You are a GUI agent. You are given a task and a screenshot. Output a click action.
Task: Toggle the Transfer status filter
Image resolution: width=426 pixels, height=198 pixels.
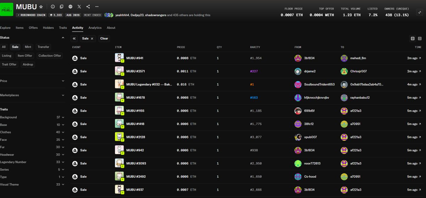(43, 47)
